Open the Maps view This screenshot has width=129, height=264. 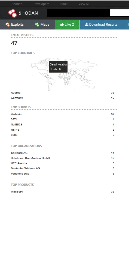click(42, 25)
